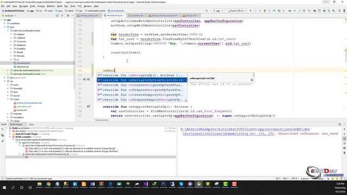Open the Build menu
Viewport: 347px width, 195px height.
tap(60, 6)
